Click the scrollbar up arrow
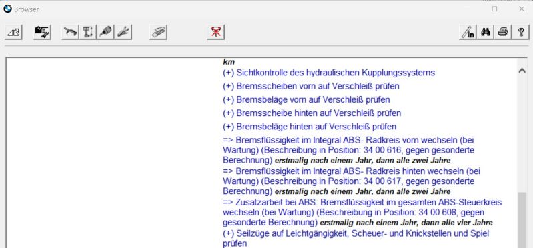Image resolution: width=533 pixels, height=248 pixels. pyautogui.click(x=522, y=70)
